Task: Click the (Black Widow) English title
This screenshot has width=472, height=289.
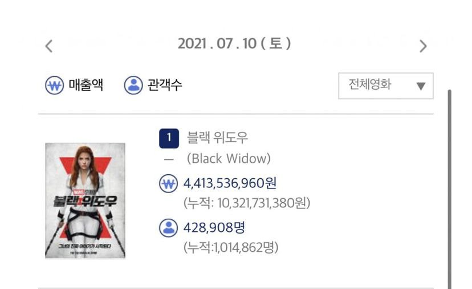Action: tap(229, 159)
